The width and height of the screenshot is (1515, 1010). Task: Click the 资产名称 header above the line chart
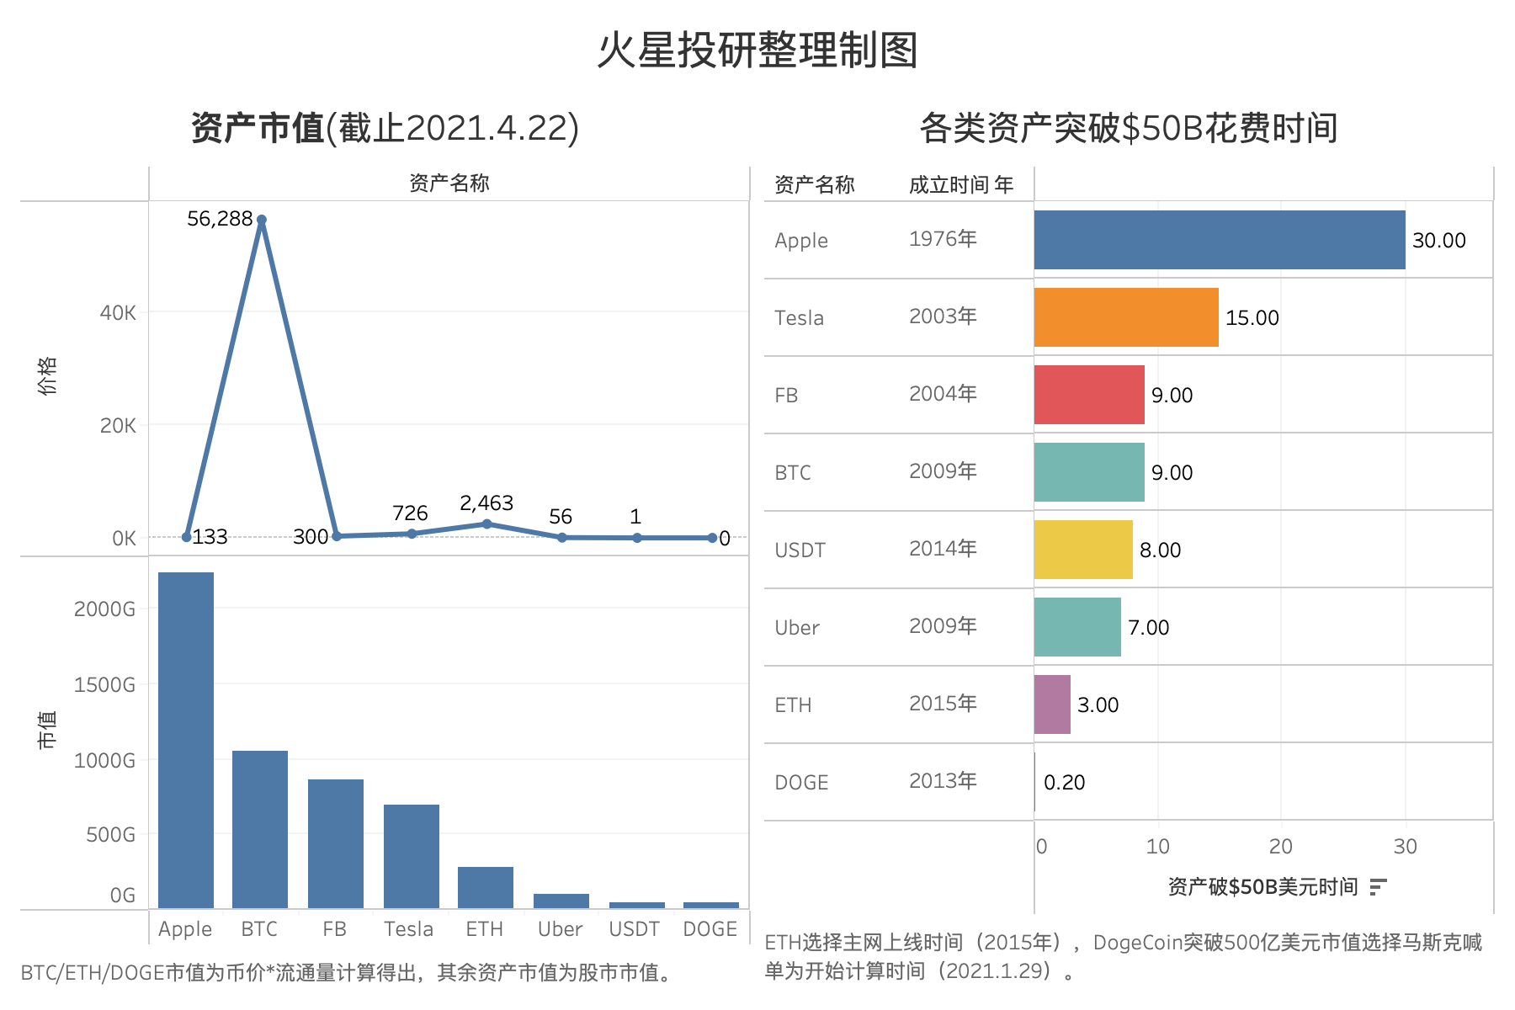[x=449, y=183]
